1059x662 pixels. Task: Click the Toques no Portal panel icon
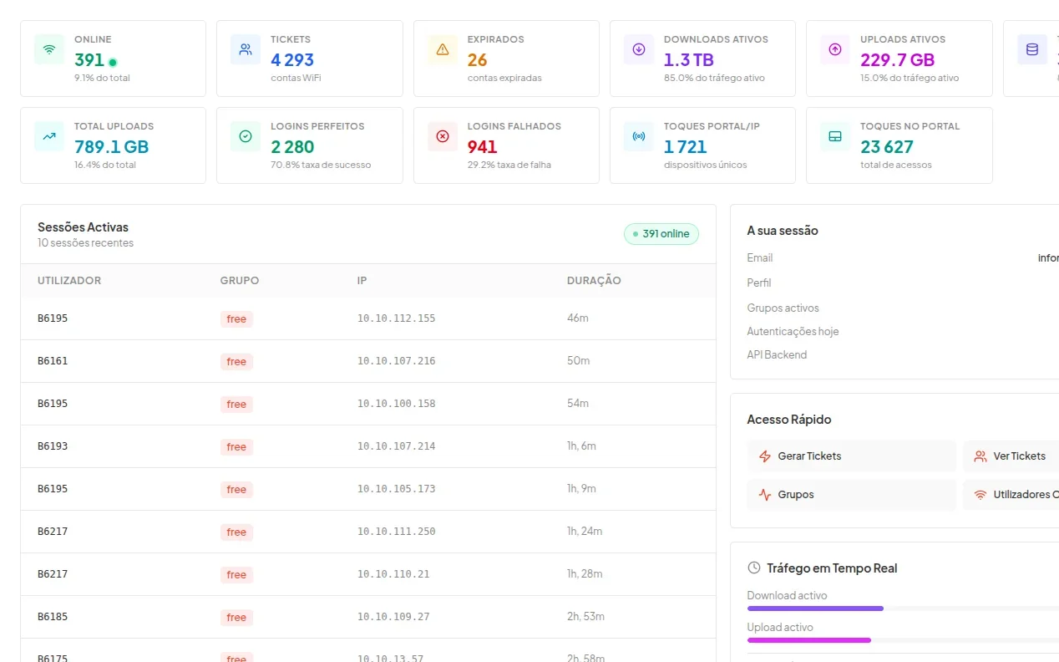tap(835, 136)
